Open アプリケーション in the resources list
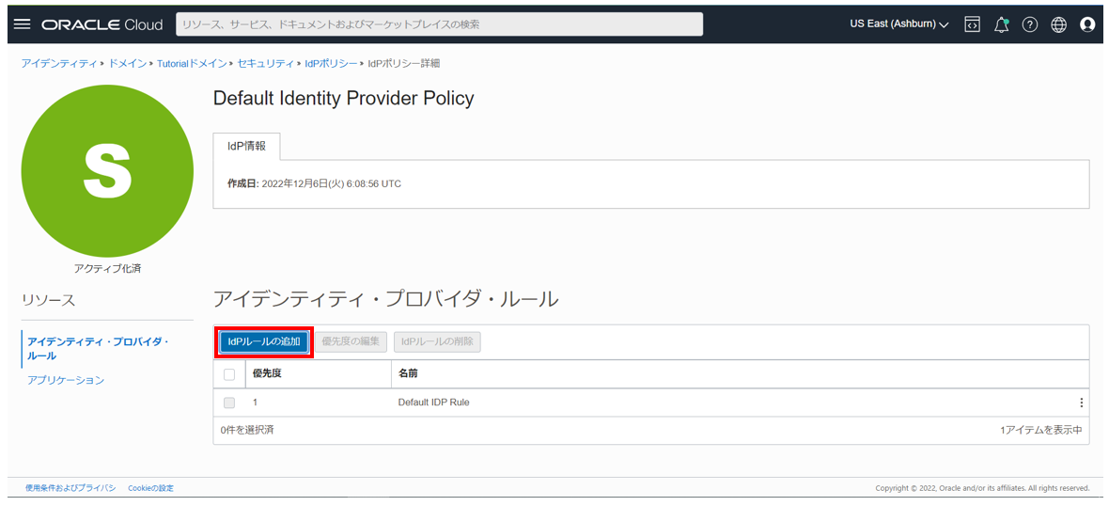This screenshot has height=506, width=1109. (x=66, y=380)
